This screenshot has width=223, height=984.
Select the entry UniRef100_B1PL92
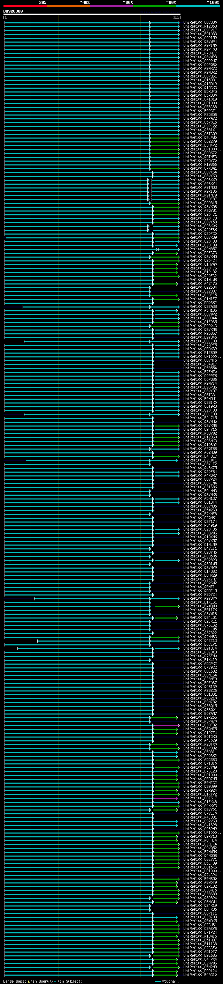[x=200, y=272]
